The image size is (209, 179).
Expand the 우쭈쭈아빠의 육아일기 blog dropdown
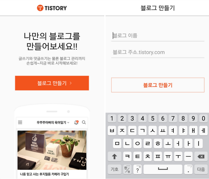point(53,122)
